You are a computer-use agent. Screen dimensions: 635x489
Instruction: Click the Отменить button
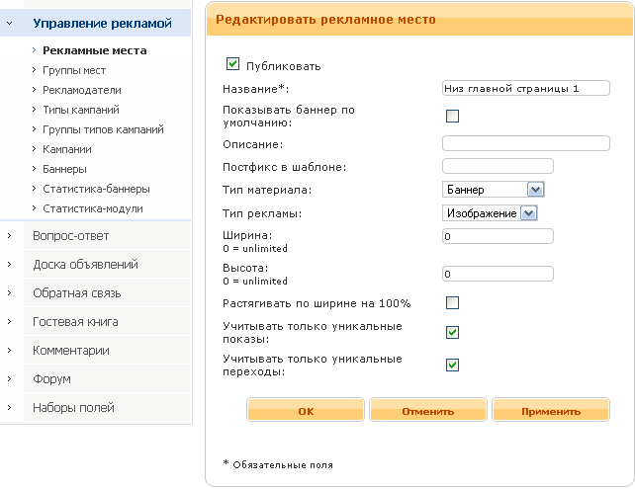[427, 411]
